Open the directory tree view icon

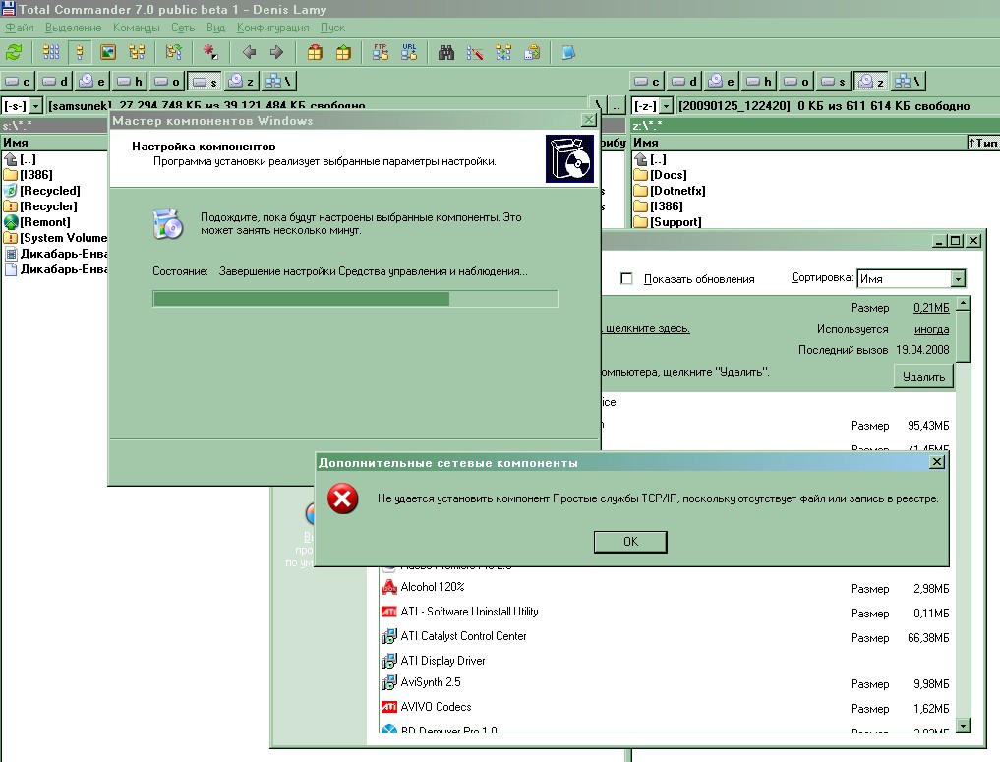[x=137, y=52]
